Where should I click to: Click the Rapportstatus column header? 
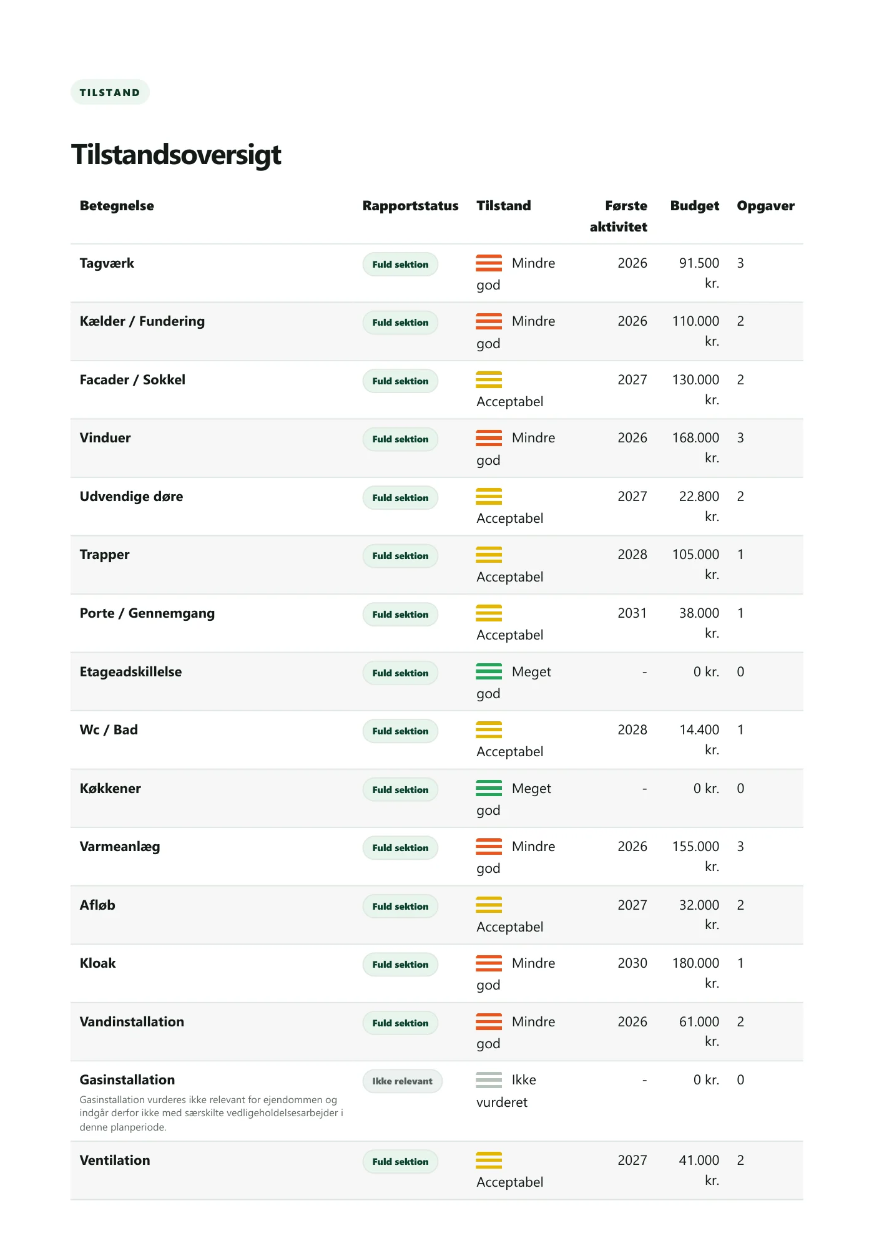pos(410,206)
